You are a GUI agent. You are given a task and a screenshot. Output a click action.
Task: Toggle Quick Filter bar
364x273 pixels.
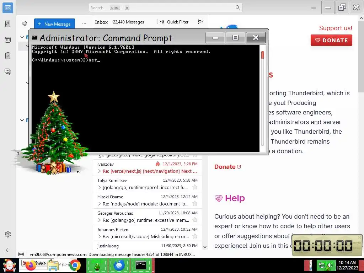[174, 22]
